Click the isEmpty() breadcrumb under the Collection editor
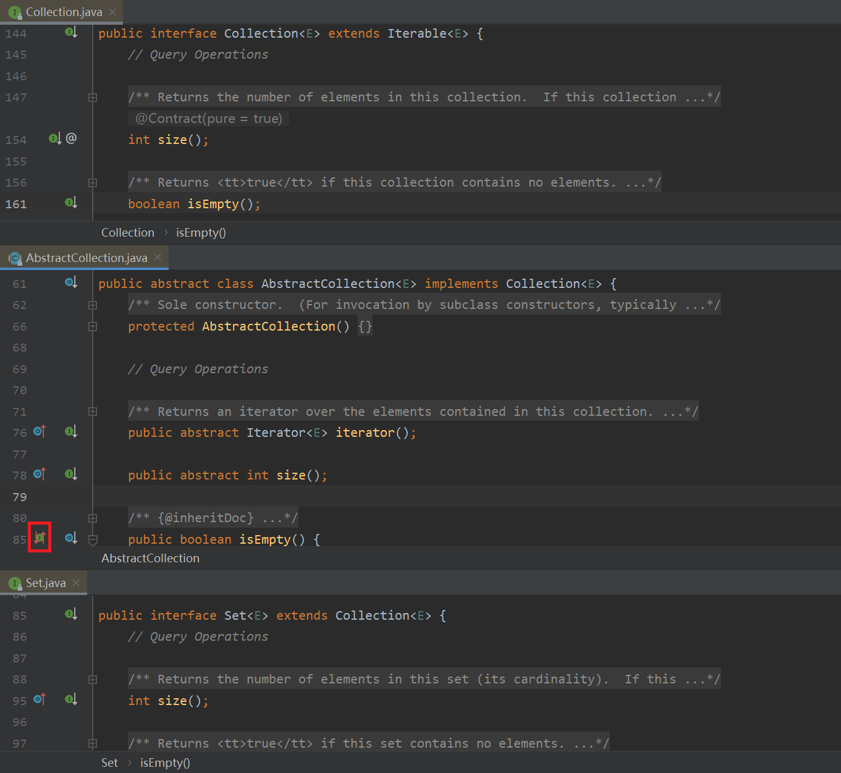 point(201,232)
